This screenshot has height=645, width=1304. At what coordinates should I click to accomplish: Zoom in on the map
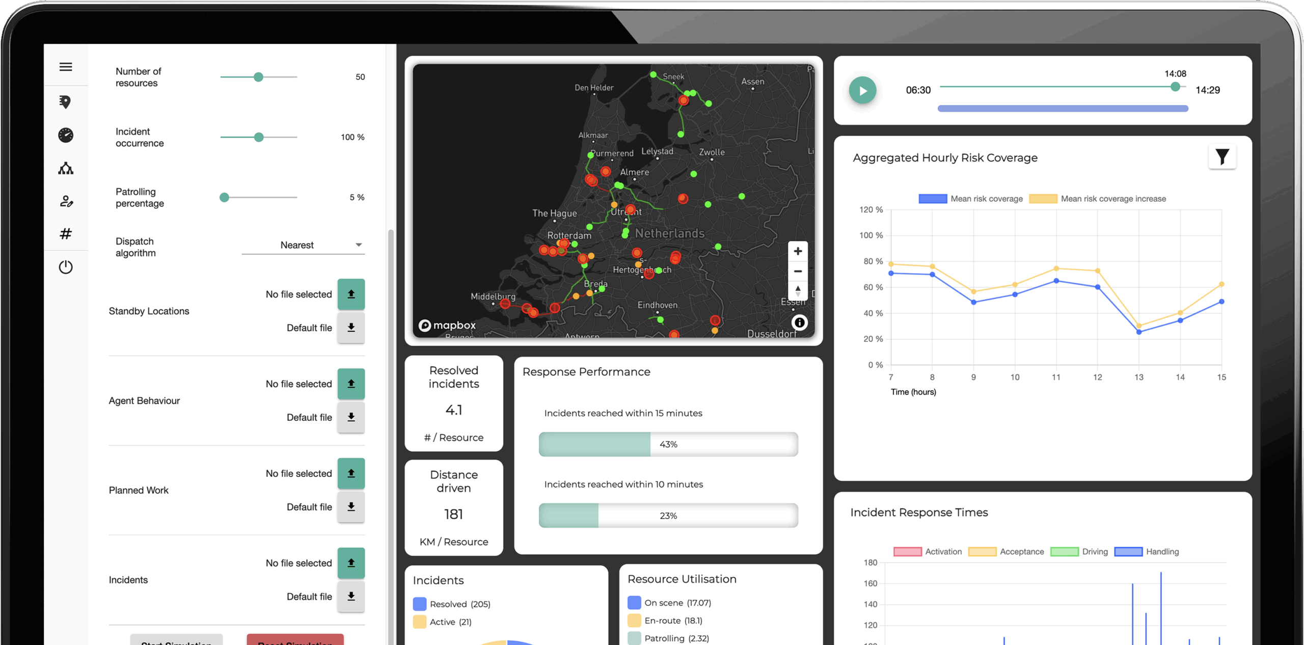click(798, 251)
